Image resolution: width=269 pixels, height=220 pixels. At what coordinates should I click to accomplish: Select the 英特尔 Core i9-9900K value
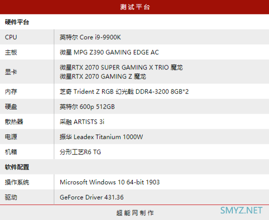(90, 37)
